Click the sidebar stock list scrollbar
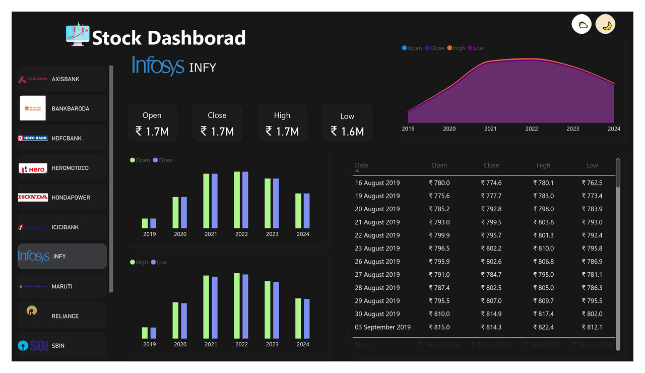 click(x=111, y=176)
